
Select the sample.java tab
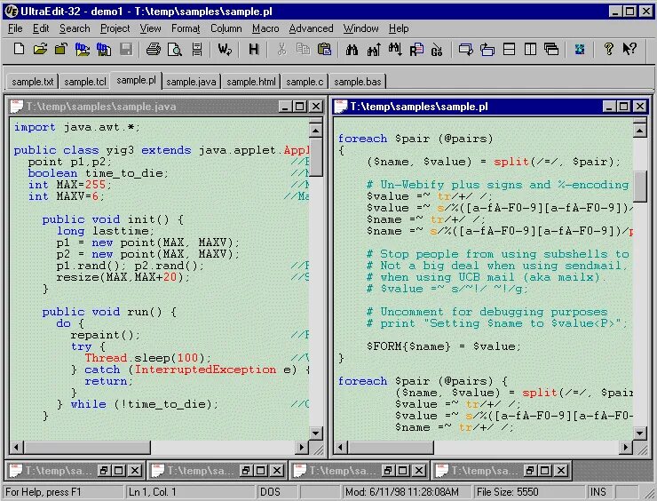click(191, 82)
